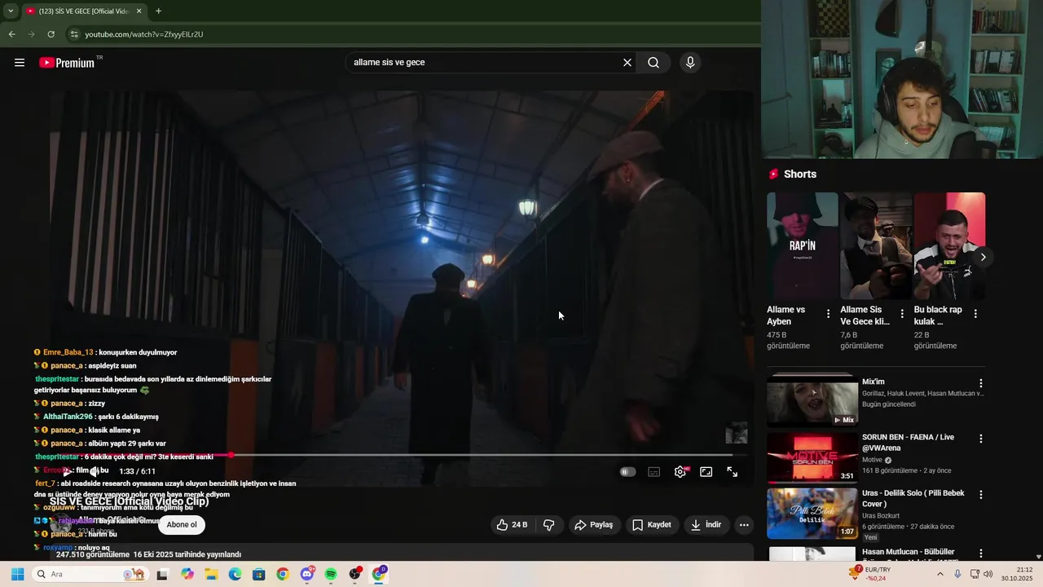Open Microsoft Edge from taskbar
This screenshot has height=587, width=1043.
235,574
